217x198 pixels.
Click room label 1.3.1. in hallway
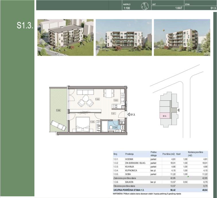coord(113,113)
